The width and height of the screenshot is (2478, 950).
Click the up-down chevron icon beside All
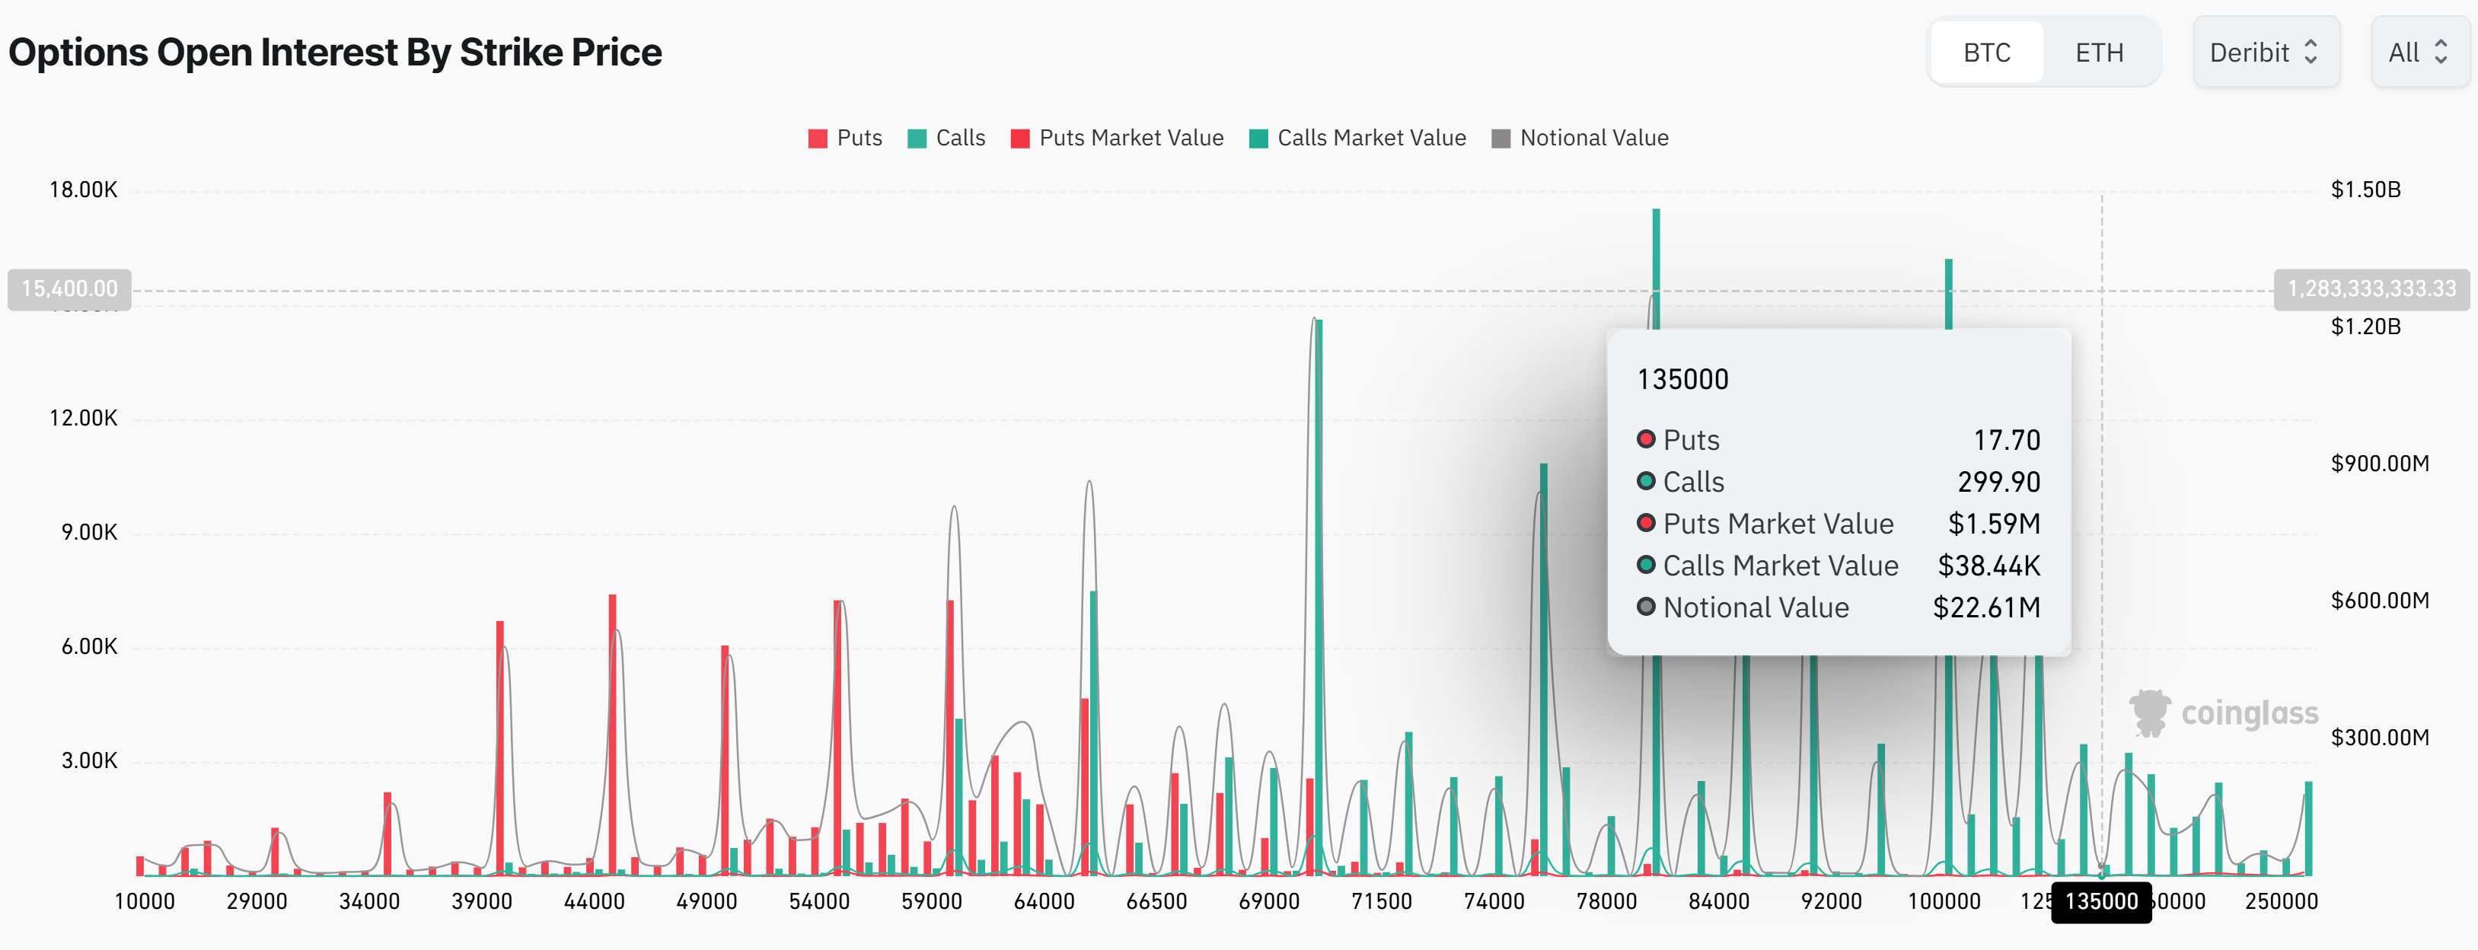point(2441,52)
